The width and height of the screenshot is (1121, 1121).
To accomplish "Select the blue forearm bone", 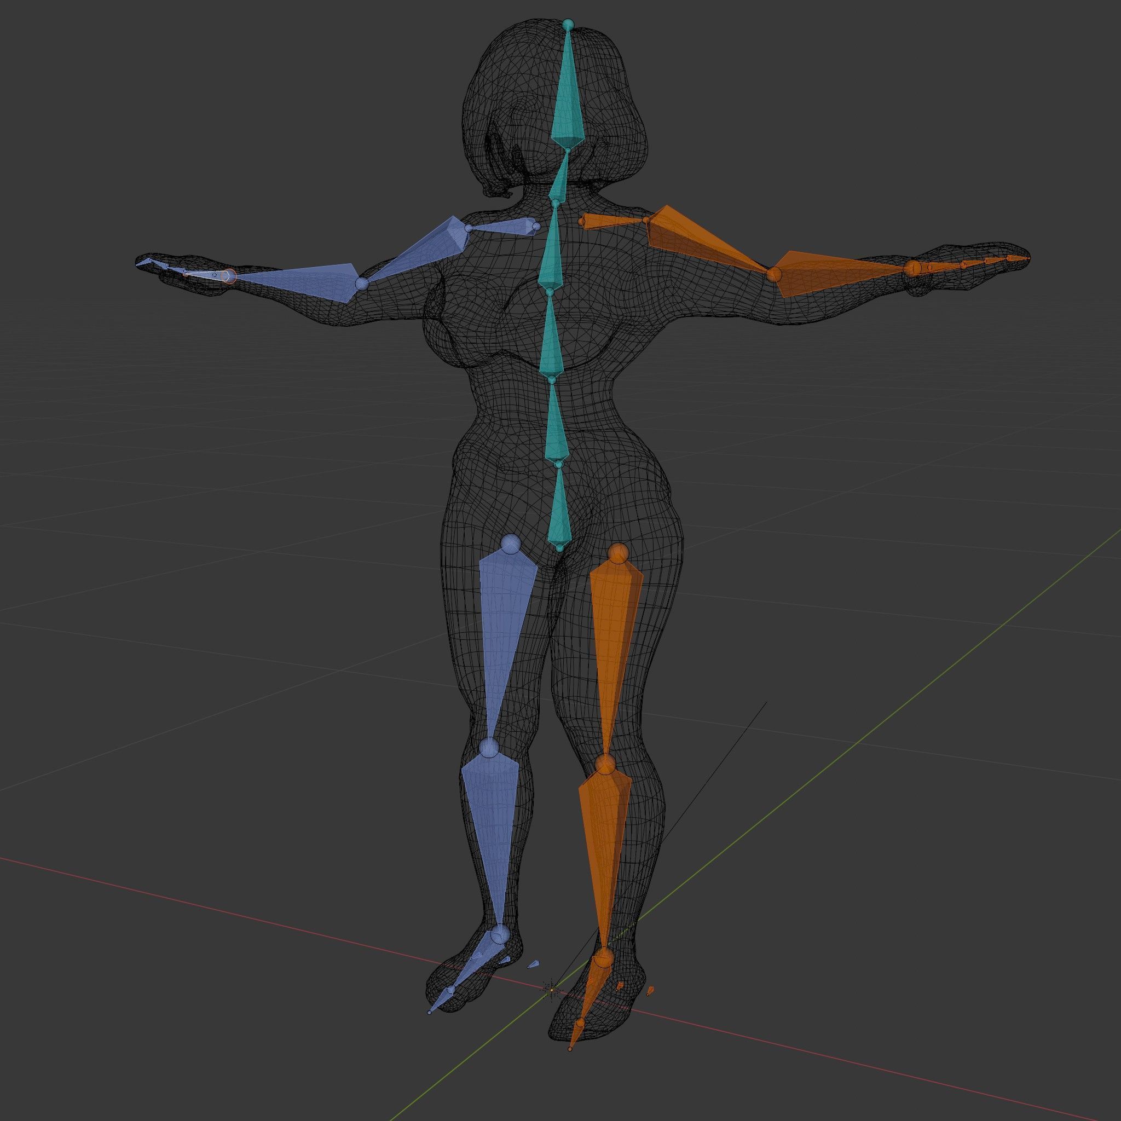I will pos(302,281).
